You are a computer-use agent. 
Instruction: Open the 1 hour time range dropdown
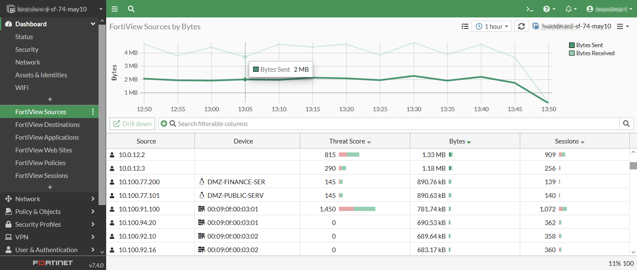[491, 26]
